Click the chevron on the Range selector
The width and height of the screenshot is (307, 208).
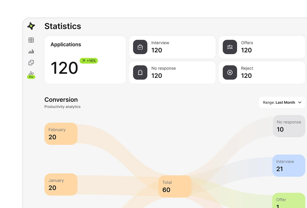point(300,102)
